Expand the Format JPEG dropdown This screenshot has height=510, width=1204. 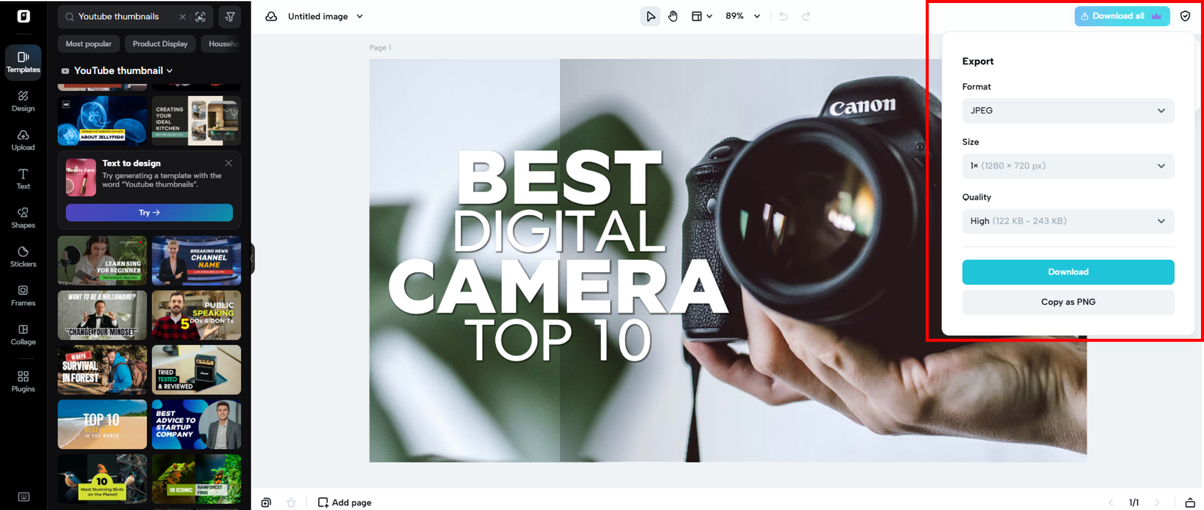pyautogui.click(x=1068, y=111)
